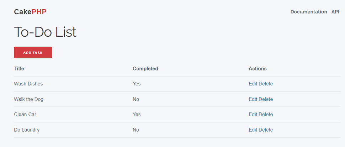Screen dimensions: 345x147
Task: Click the Do Laundry title text
Action: [27, 130]
